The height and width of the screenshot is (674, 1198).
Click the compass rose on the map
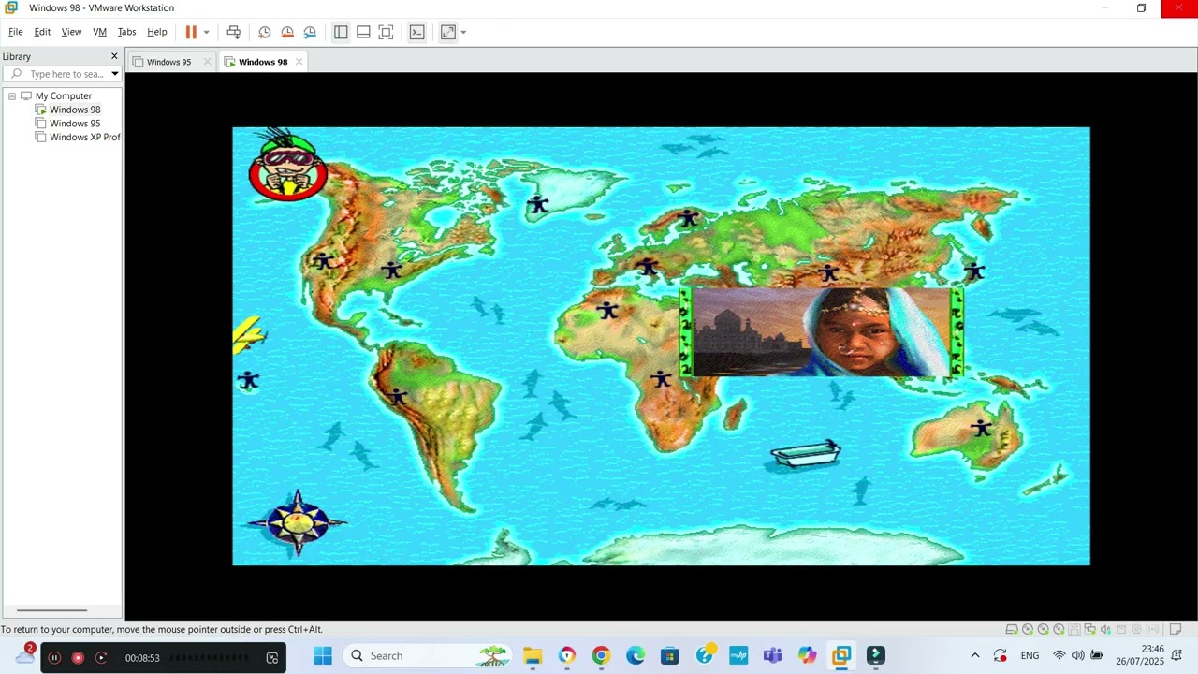pos(298,522)
